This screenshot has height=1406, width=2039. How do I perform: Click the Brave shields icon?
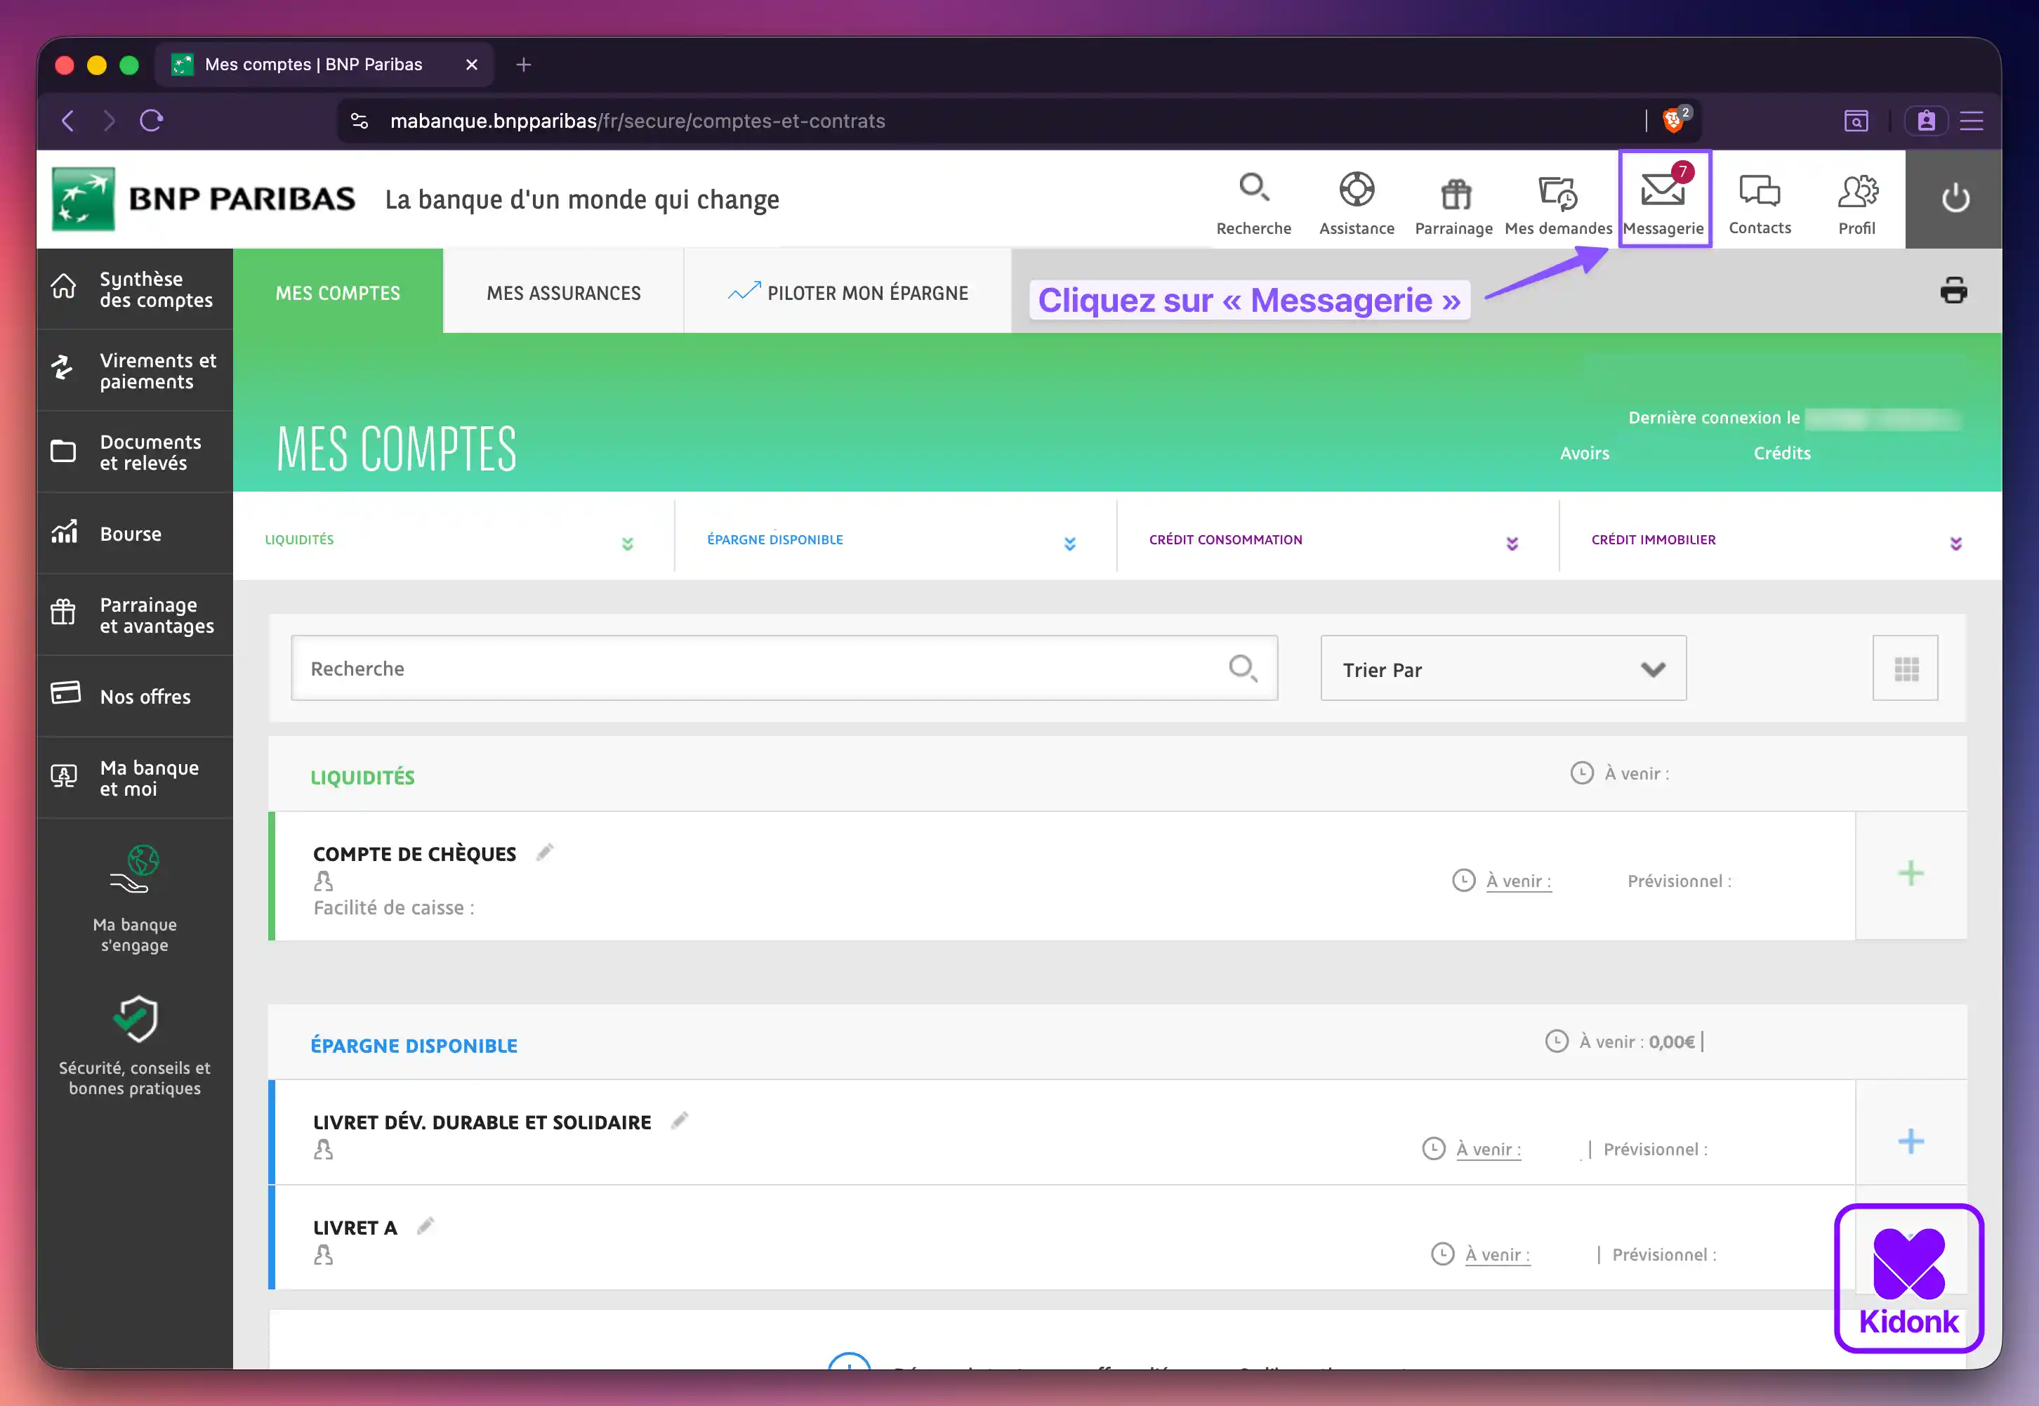1675,121
